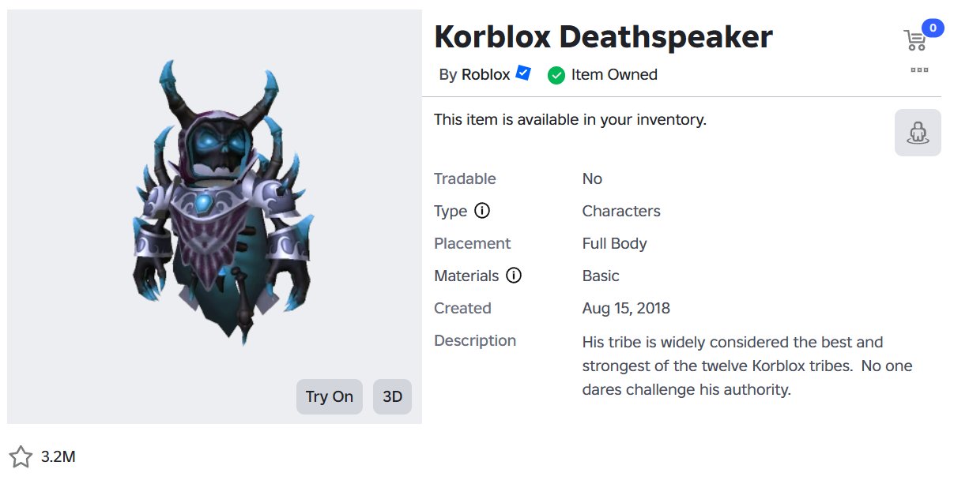Open the shopping cart icon
This screenshot has height=484, width=969.
914,39
